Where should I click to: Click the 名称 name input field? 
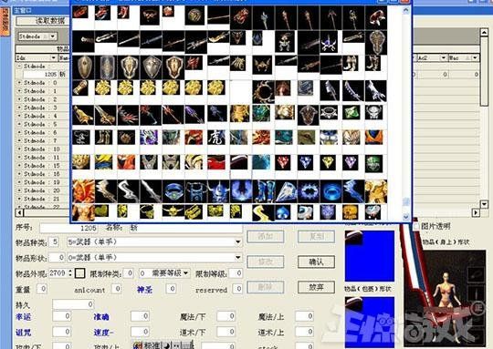pyautogui.click(x=185, y=228)
